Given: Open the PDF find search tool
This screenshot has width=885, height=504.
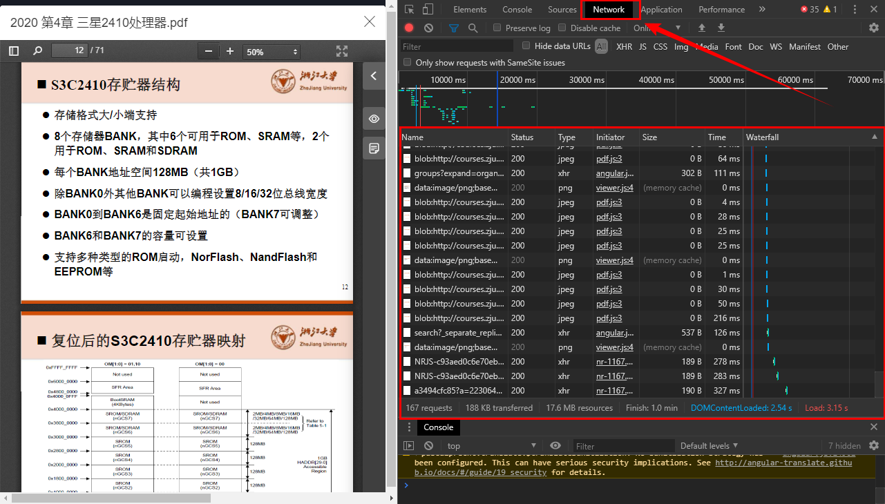Looking at the screenshot, I should 38,51.
